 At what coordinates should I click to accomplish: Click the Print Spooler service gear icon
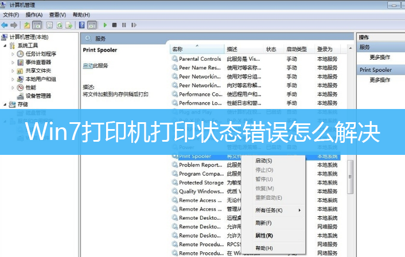tap(175, 156)
